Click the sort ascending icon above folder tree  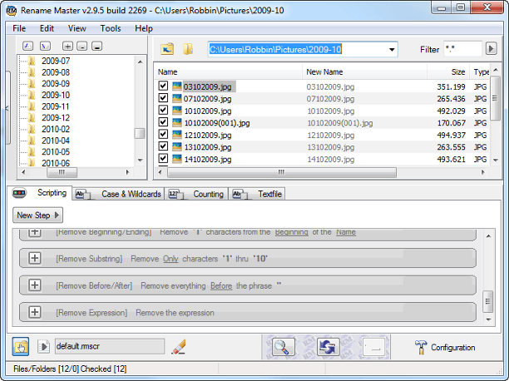click(x=28, y=46)
